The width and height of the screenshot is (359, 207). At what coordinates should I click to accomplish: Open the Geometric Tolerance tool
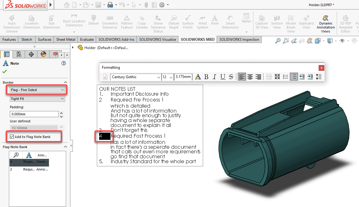pos(110,22)
